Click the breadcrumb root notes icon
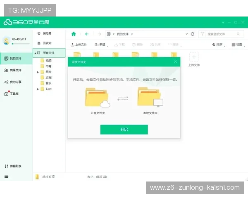 pos(109,34)
